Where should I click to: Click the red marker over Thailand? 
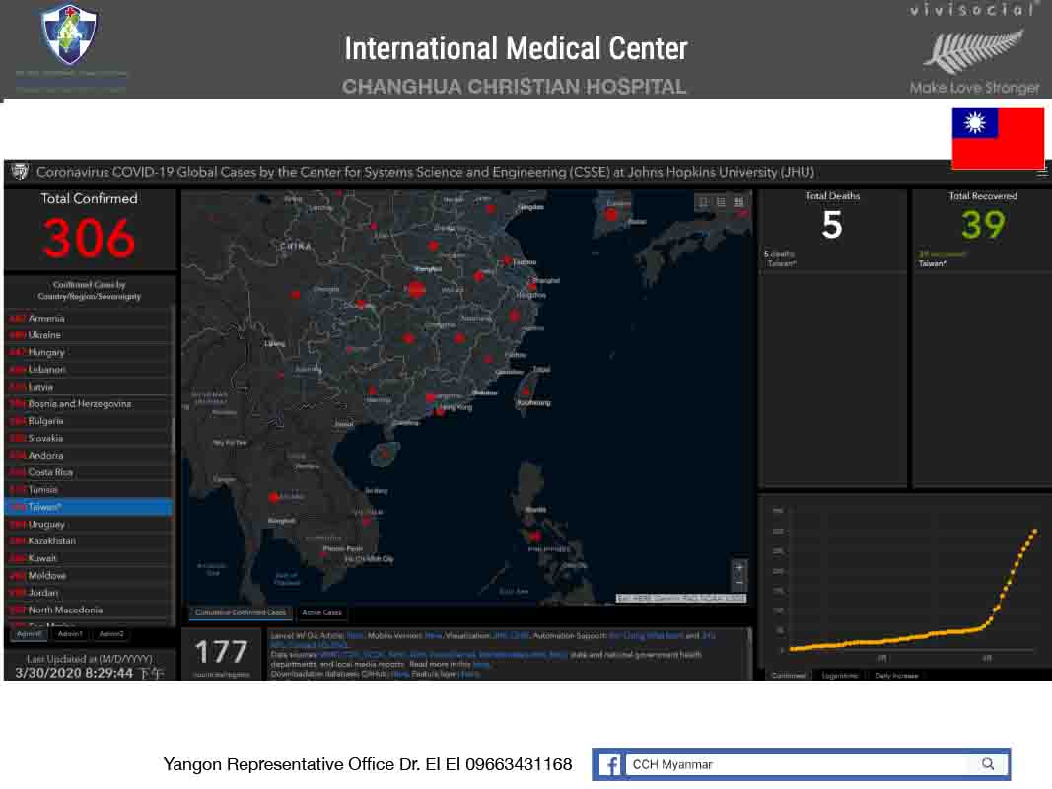(273, 497)
